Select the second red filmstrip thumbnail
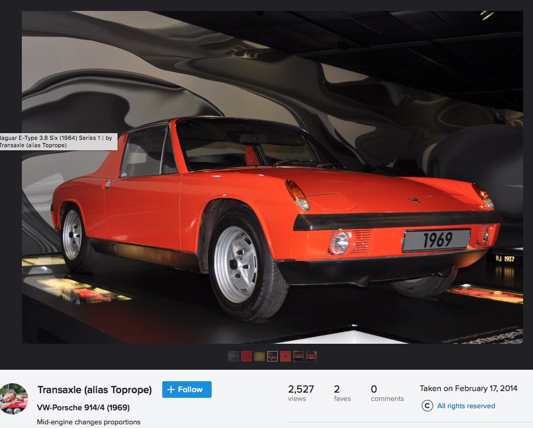 [246, 356]
